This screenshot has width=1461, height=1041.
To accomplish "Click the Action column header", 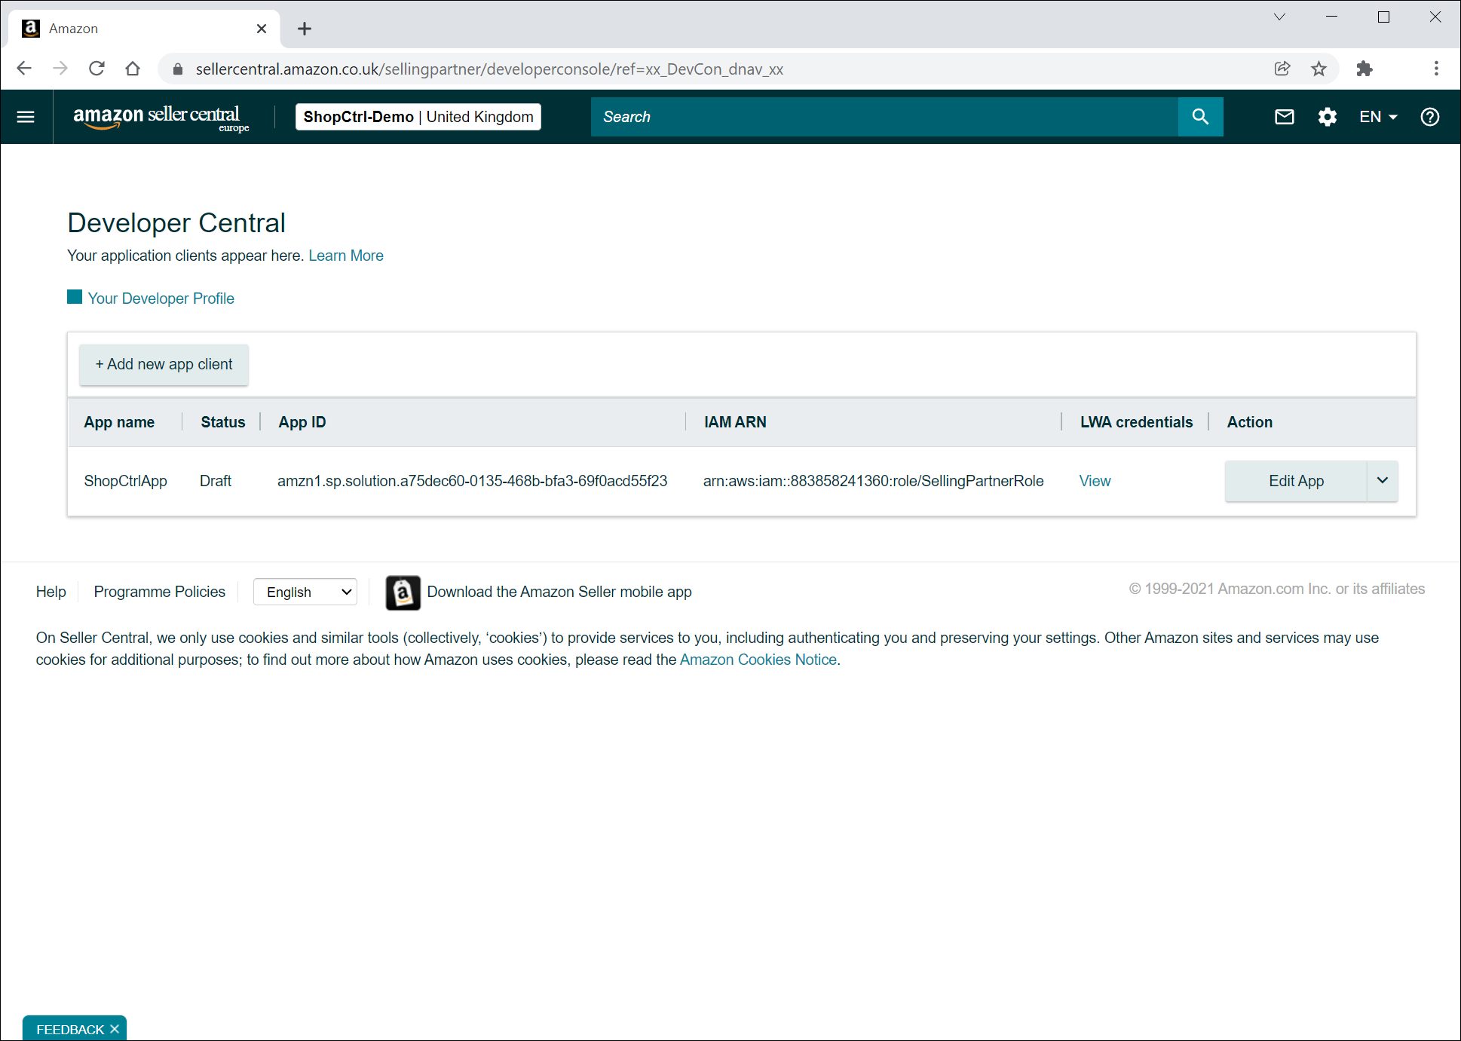I will 1249,422.
